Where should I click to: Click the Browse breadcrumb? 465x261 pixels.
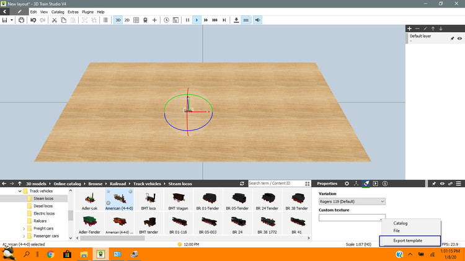95,184
